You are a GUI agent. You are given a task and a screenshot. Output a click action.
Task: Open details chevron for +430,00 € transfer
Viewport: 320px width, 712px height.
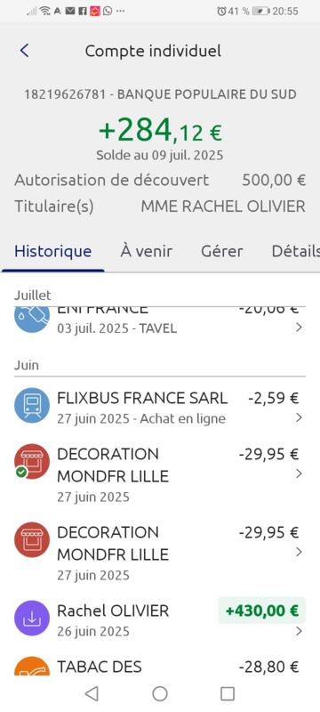[x=299, y=631]
